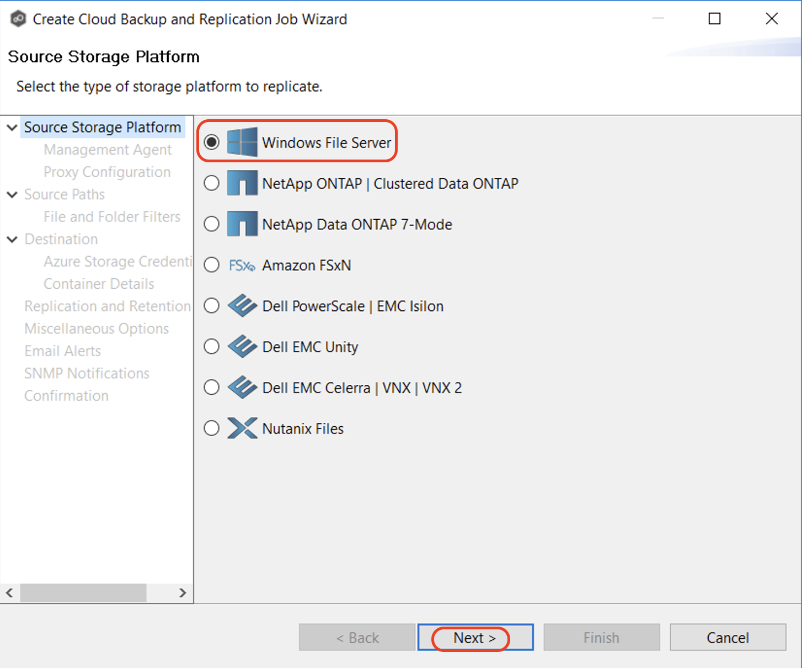
Task: Pick Dell EMC Celerra VNX radio button
Action: [x=212, y=388]
